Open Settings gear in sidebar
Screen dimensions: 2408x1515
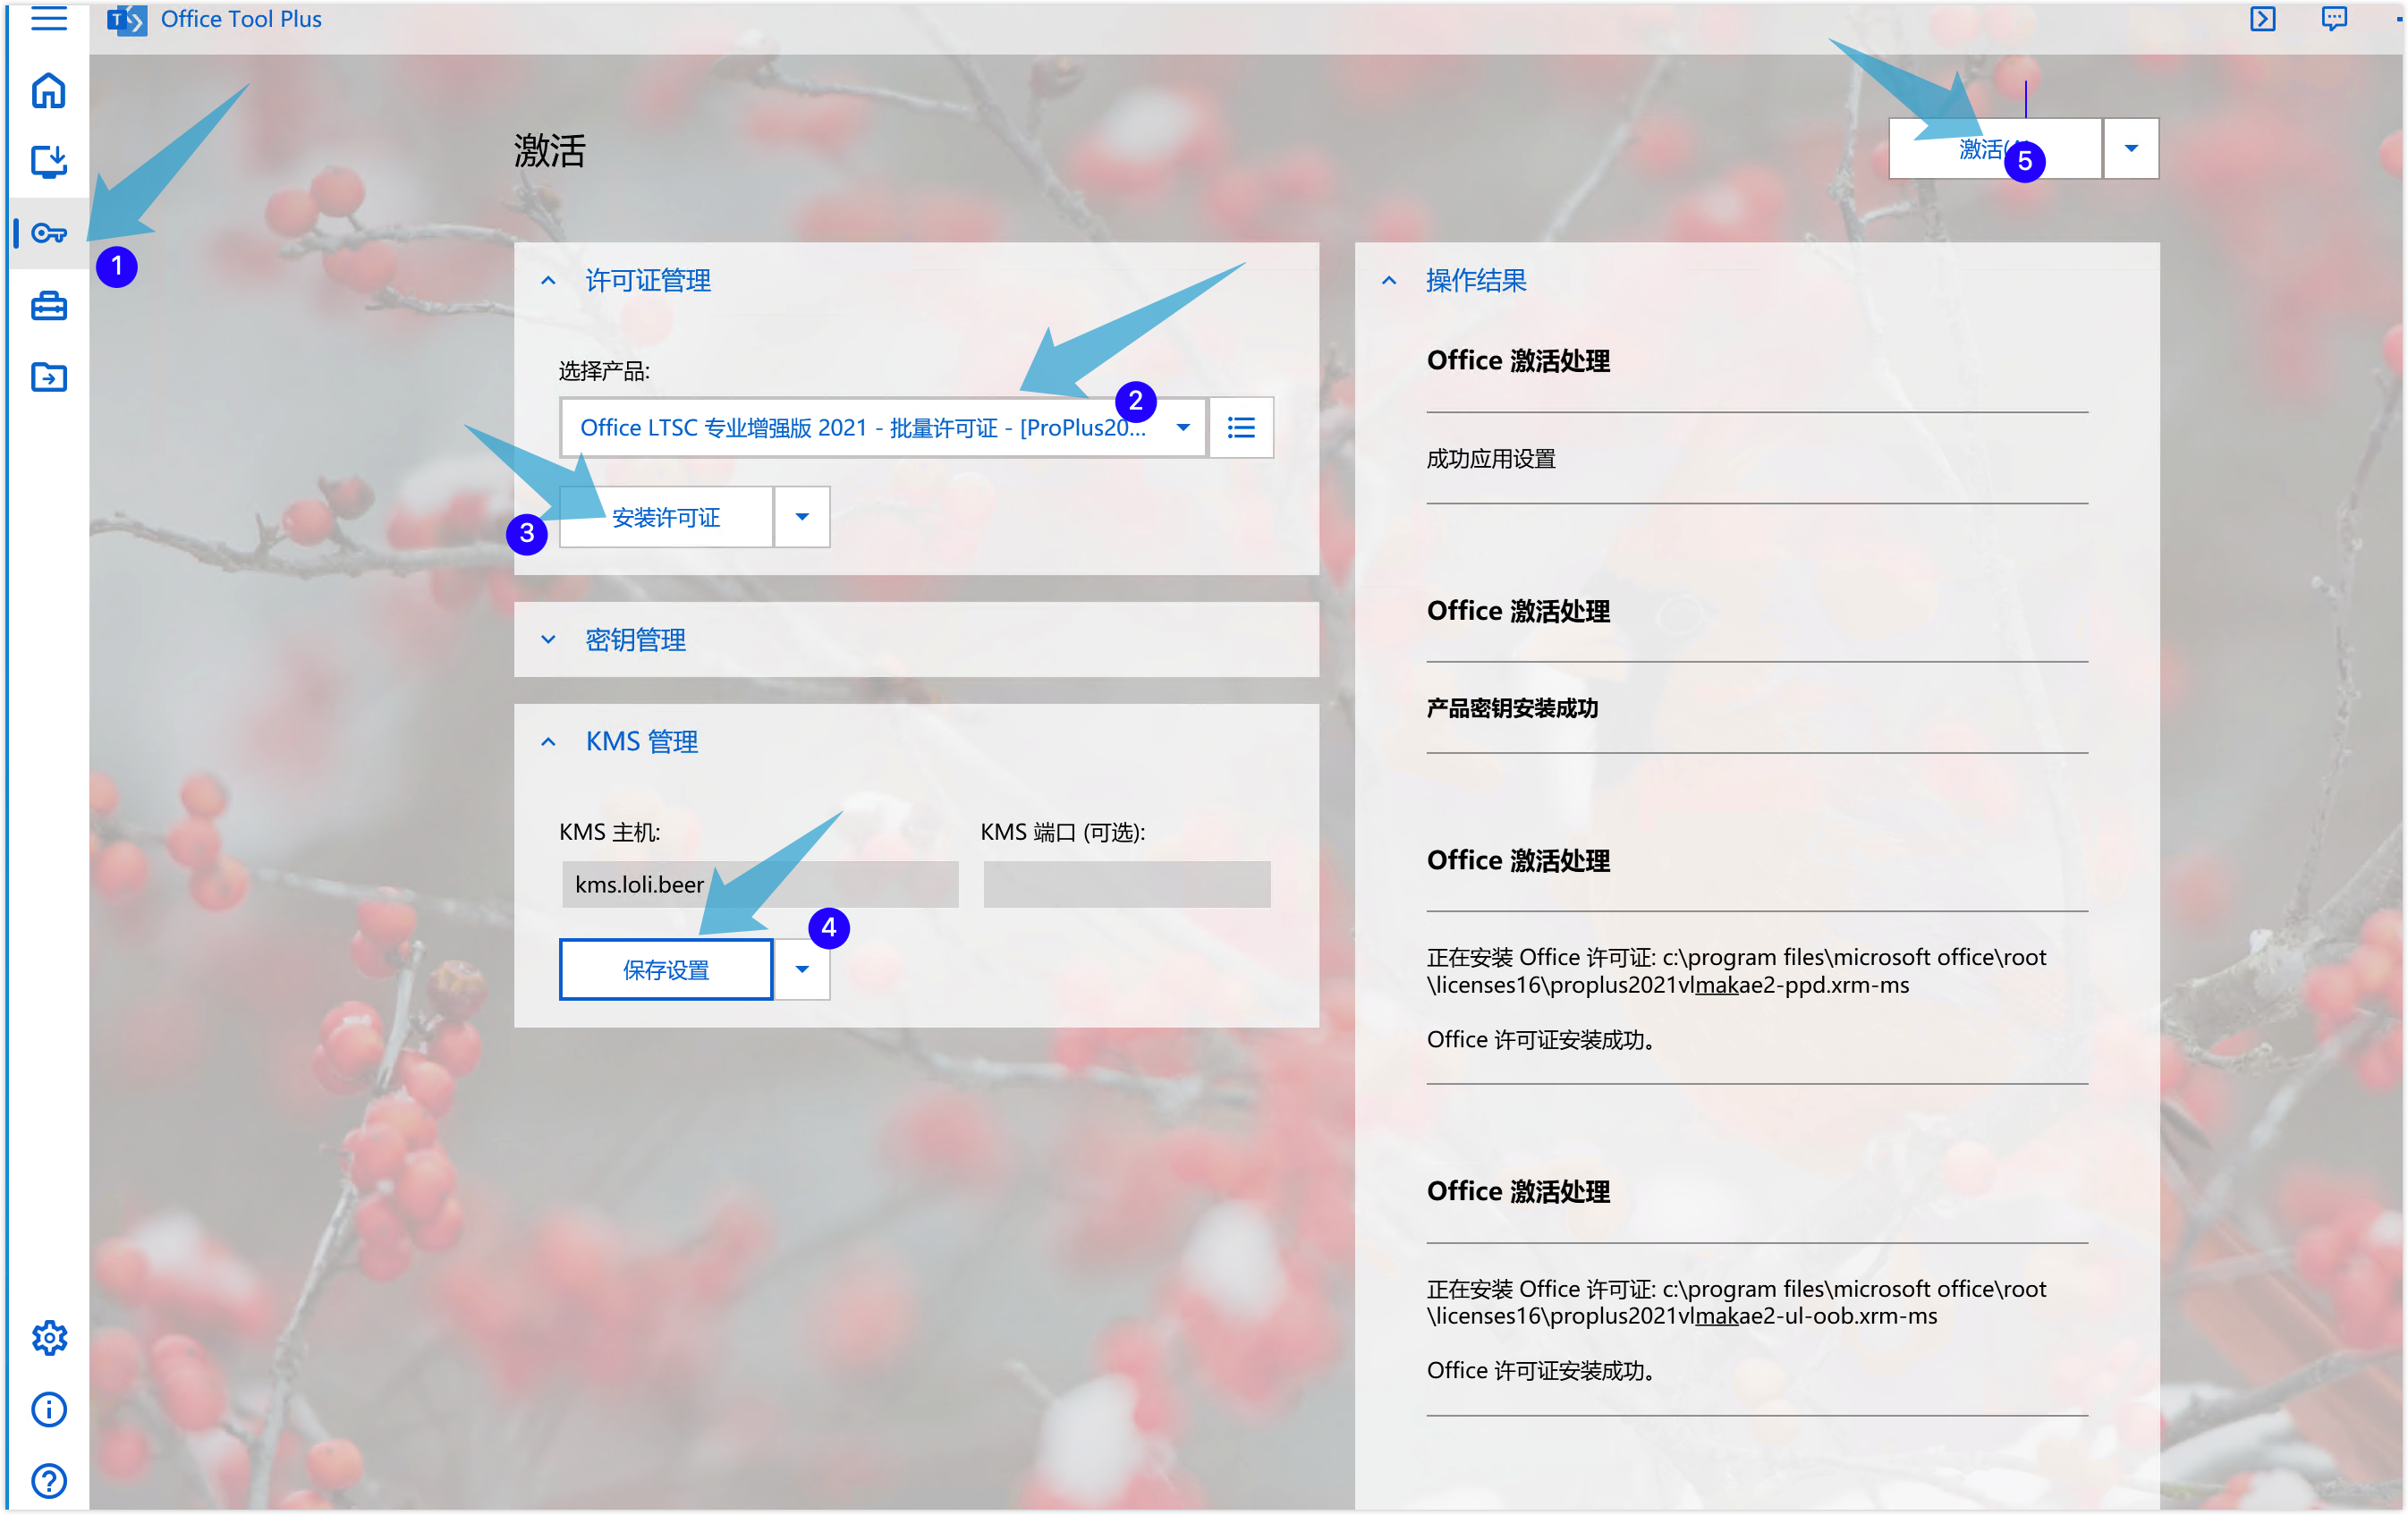(x=48, y=1337)
